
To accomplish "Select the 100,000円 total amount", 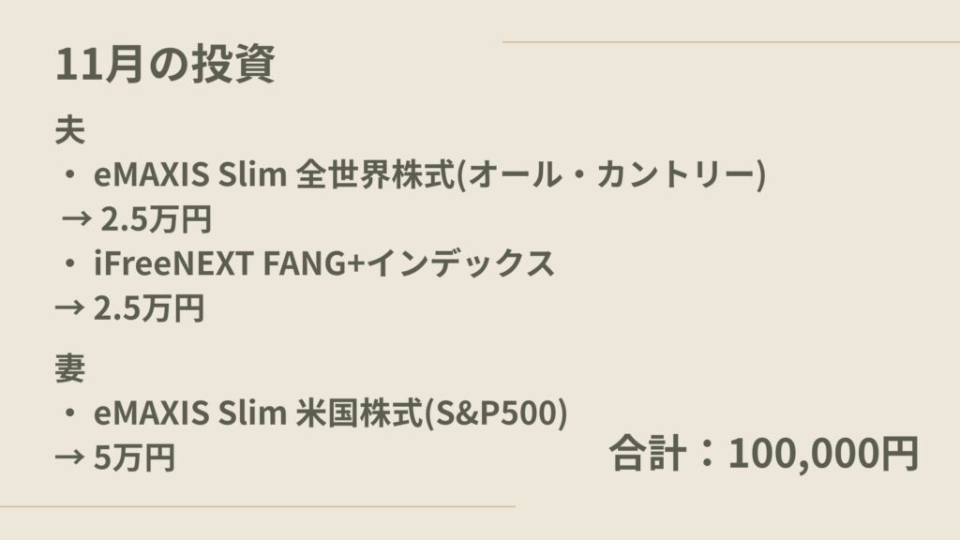I will tap(823, 454).
